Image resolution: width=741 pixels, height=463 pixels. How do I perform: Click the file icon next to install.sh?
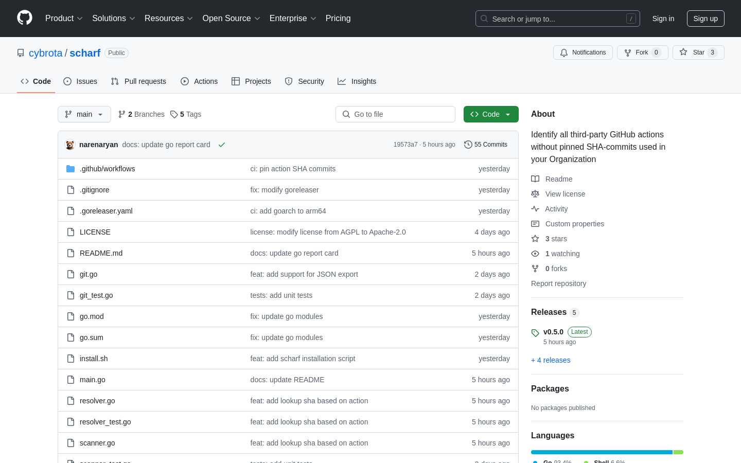70,359
